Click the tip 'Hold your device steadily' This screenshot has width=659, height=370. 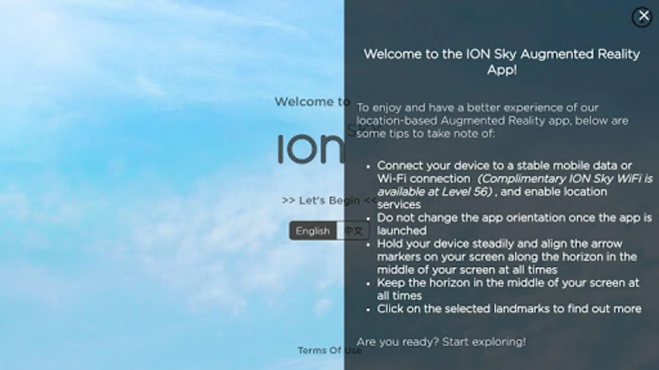tap(507, 257)
